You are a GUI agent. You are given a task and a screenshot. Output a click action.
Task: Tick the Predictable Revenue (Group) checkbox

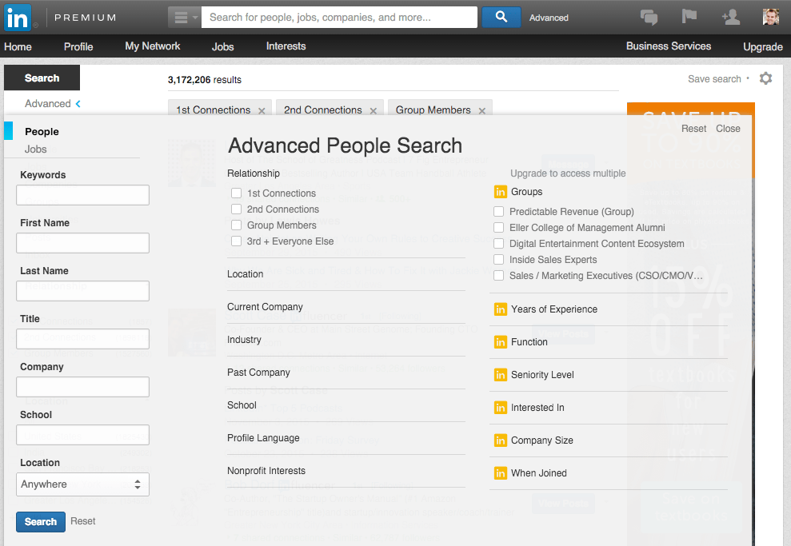point(498,212)
